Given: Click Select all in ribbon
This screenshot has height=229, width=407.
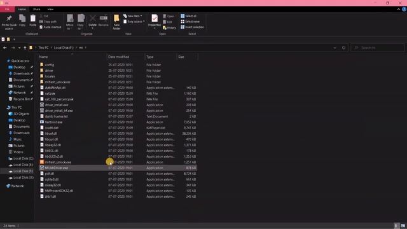Looking at the screenshot, I should (189, 16).
